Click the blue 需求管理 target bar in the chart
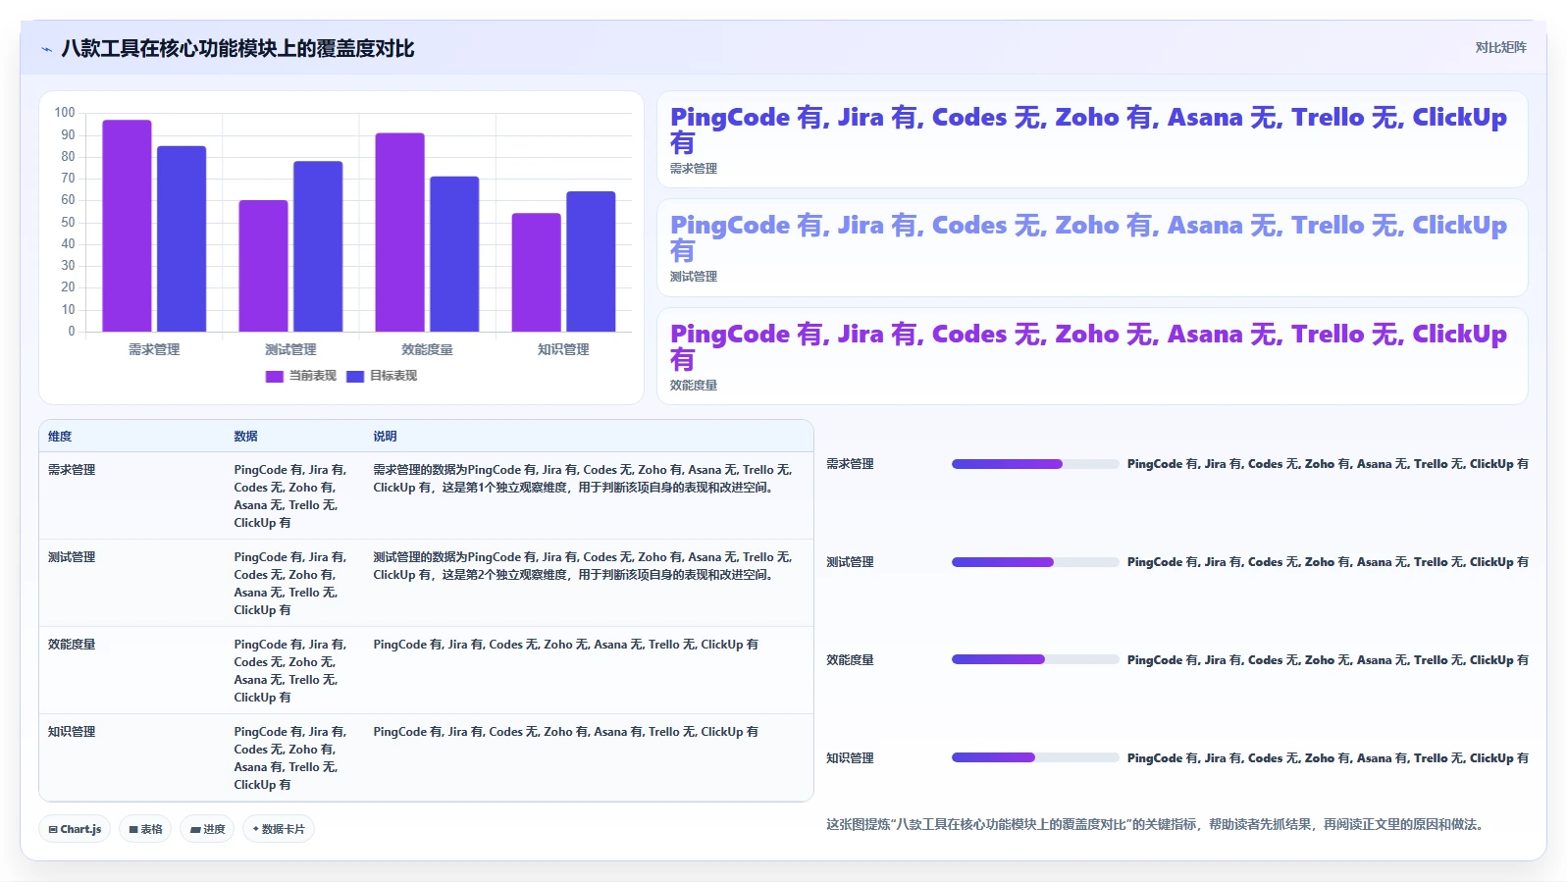The width and height of the screenshot is (1567, 882). (x=182, y=238)
